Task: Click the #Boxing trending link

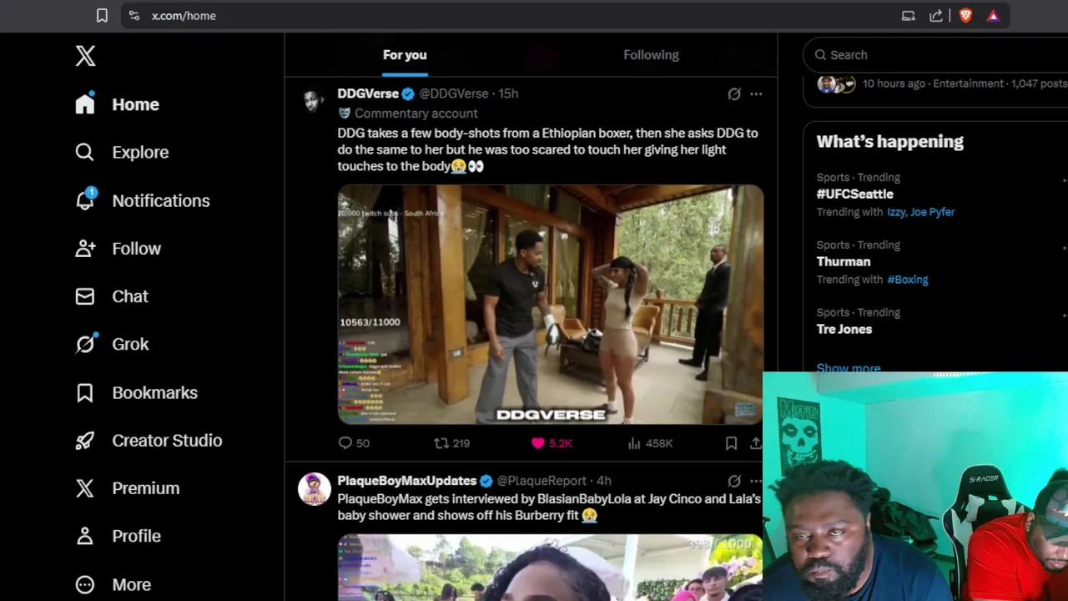Action: [x=907, y=280]
